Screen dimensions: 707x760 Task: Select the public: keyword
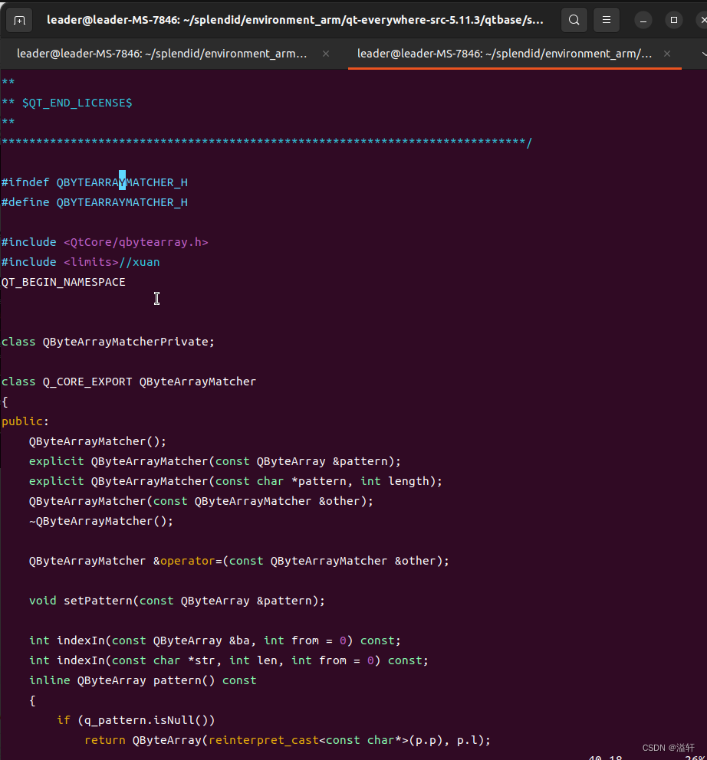[x=22, y=421]
